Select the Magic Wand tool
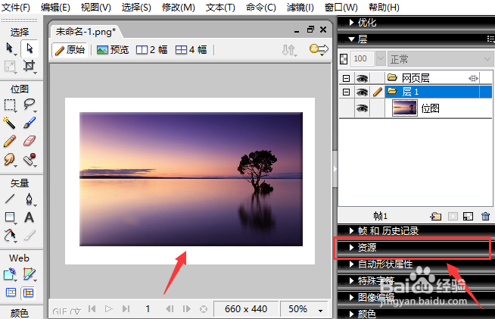 (x=10, y=123)
